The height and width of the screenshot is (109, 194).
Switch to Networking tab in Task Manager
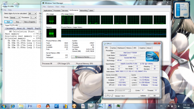84,11
